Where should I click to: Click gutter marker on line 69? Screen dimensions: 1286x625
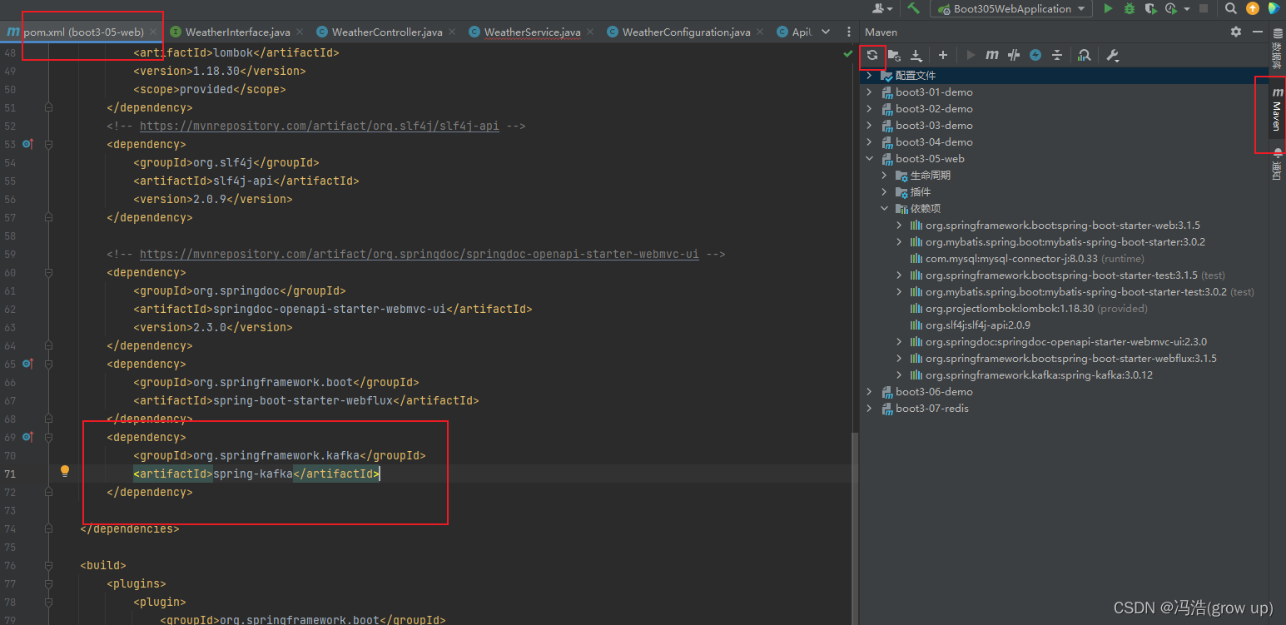pyautogui.click(x=27, y=437)
